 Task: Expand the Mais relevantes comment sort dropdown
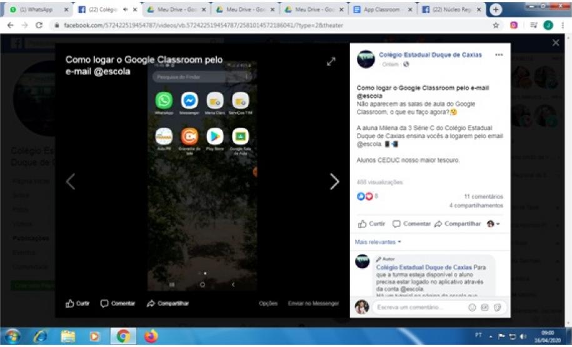(x=378, y=242)
